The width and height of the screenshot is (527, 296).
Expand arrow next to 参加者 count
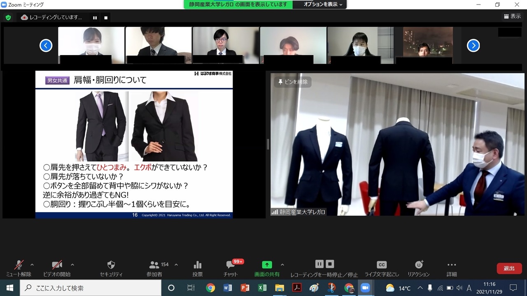pos(176,265)
